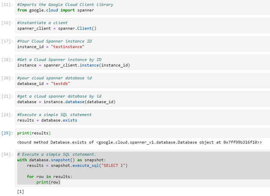Screen dimensions: 270x196
Task: Click the import spanner code line
Action: [56, 10]
